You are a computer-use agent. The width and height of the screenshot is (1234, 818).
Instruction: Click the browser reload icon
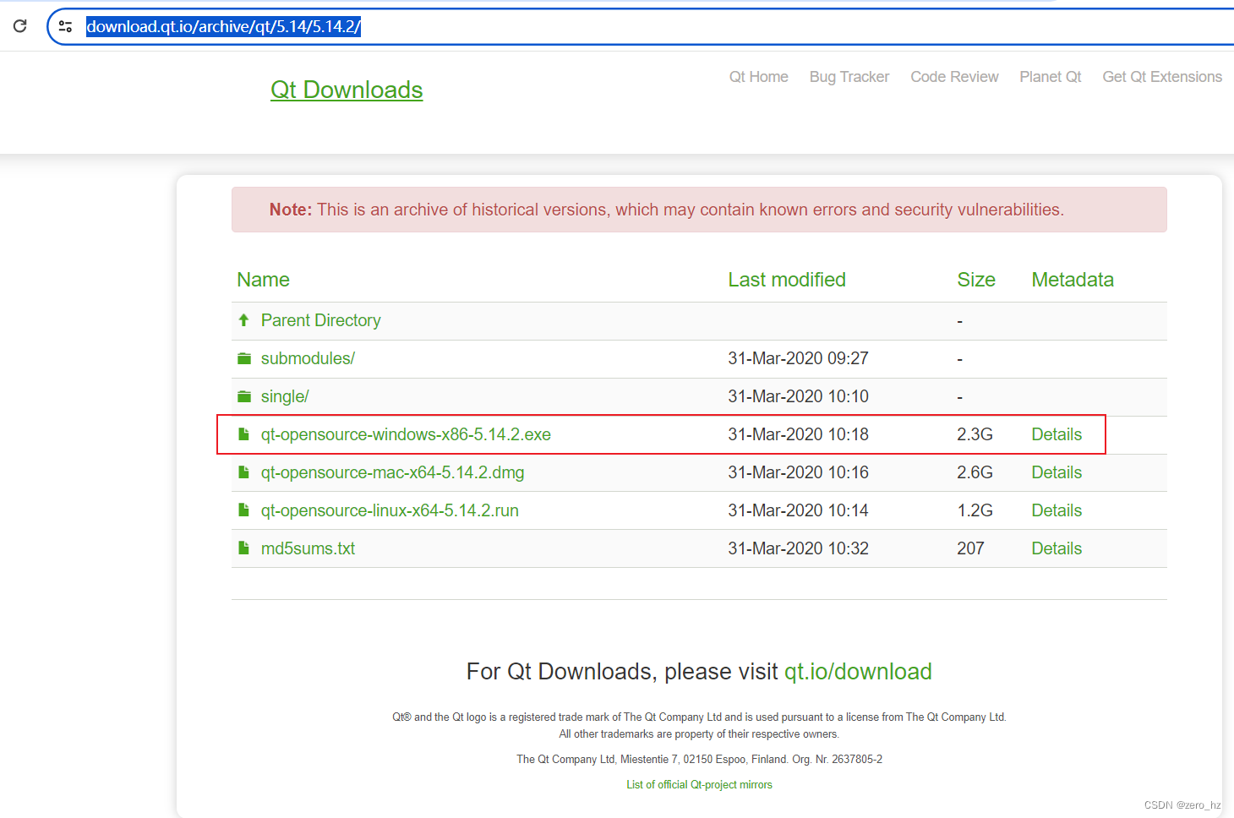[20, 26]
